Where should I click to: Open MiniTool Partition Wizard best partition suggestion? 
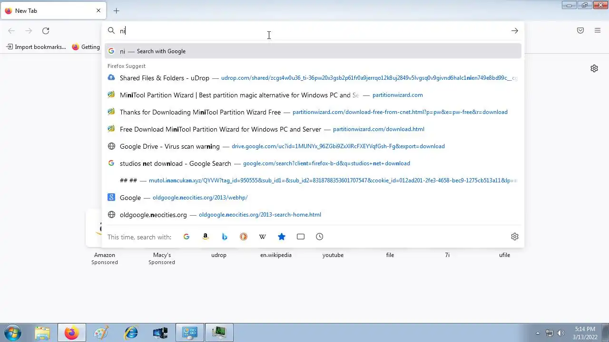tap(313, 95)
